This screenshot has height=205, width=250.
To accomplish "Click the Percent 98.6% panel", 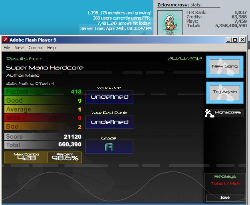I will pos(65,157).
